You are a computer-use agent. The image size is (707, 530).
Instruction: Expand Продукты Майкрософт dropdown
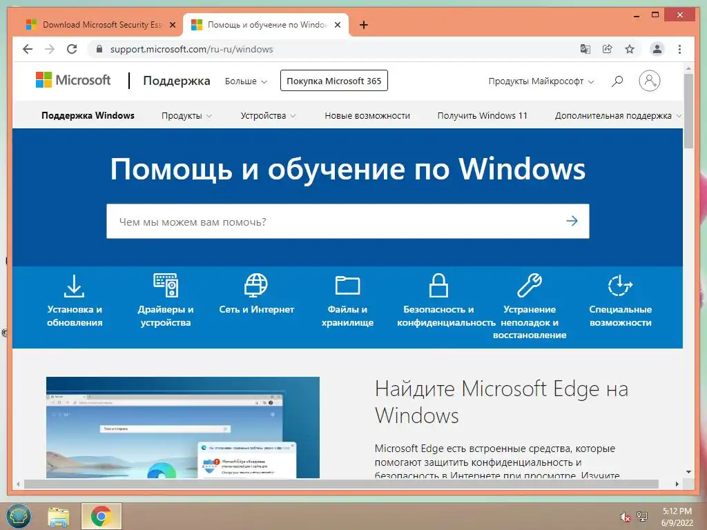pyautogui.click(x=541, y=81)
